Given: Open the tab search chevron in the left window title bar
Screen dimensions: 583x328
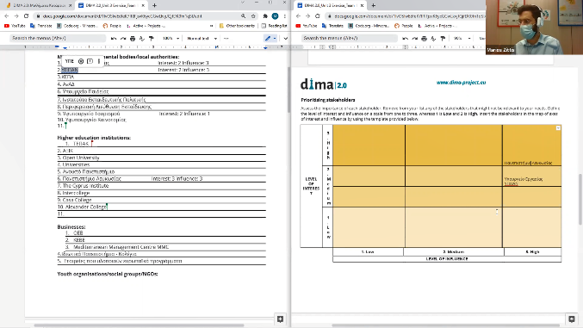Looking at the screenshot, I should [x=243, y=3].
